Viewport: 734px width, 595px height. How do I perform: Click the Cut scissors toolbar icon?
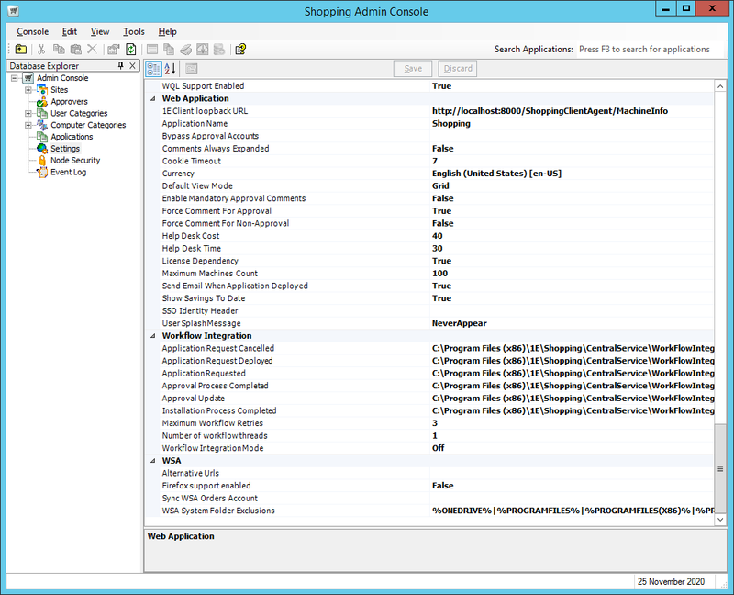click(41, 50)
